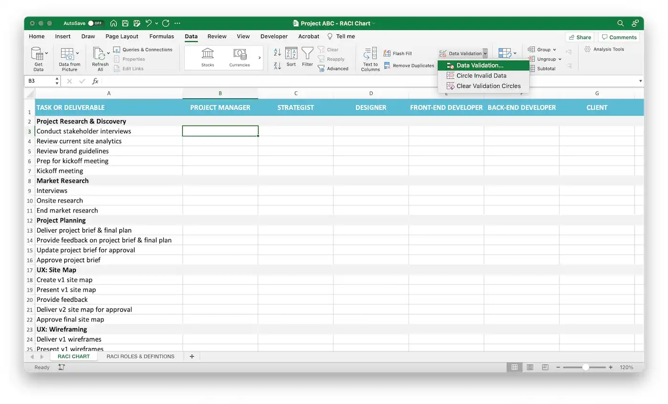This screenshot has height=404, width=668.
Task: Expand the Refresh All dropdown arrow
Action: tap(108, 53)
